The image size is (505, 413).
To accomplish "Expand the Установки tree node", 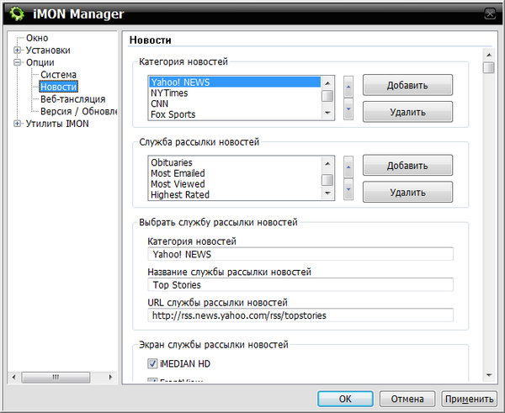I will [17, 50].
